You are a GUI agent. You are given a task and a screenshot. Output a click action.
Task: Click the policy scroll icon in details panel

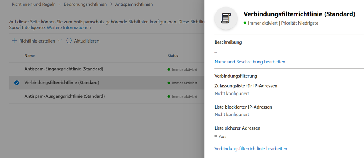click(226, 18)
